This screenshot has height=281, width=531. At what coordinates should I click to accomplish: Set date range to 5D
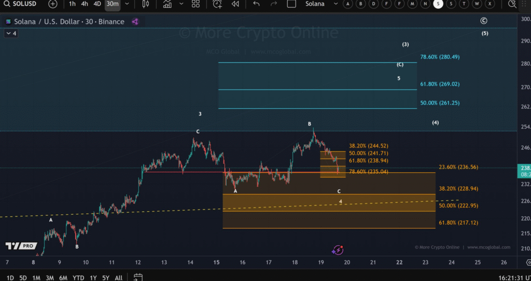click(x=23, y=278)
